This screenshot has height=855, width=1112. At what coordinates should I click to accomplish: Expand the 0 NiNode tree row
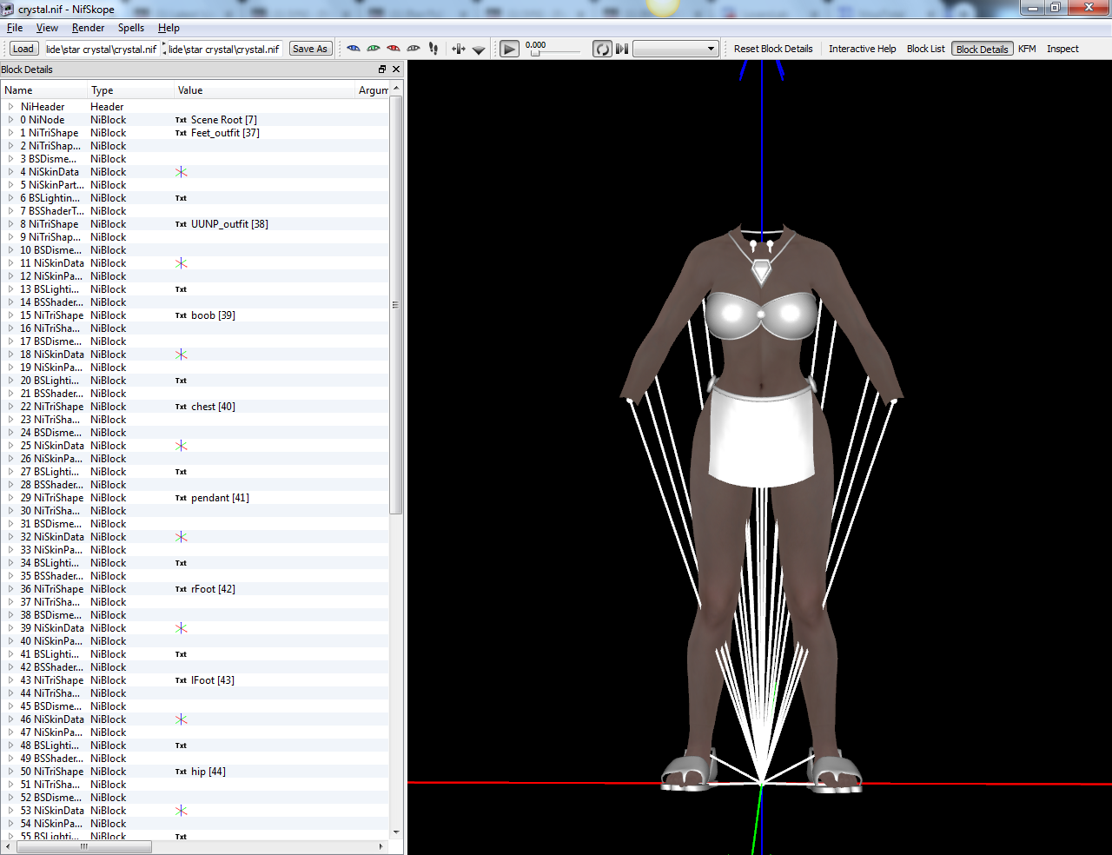click(x=10, y=120)
